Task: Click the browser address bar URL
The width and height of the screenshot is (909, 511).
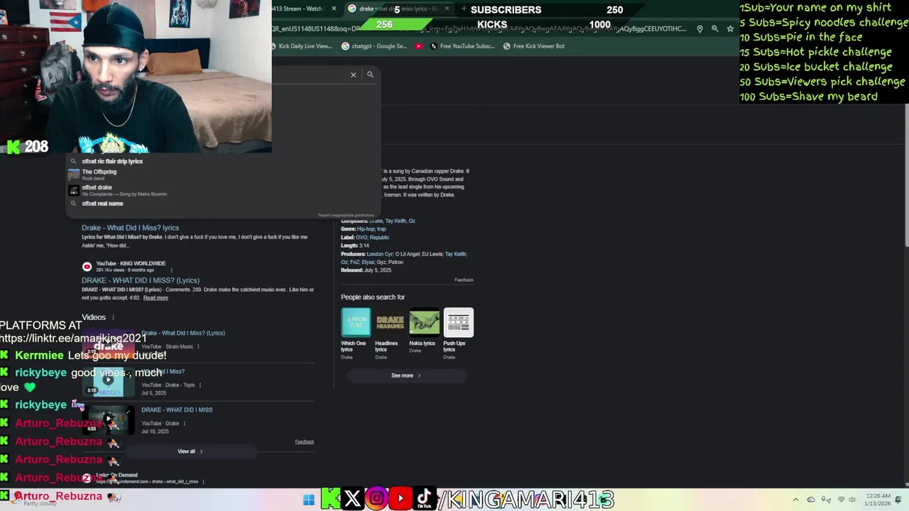Action: point(479,28)
